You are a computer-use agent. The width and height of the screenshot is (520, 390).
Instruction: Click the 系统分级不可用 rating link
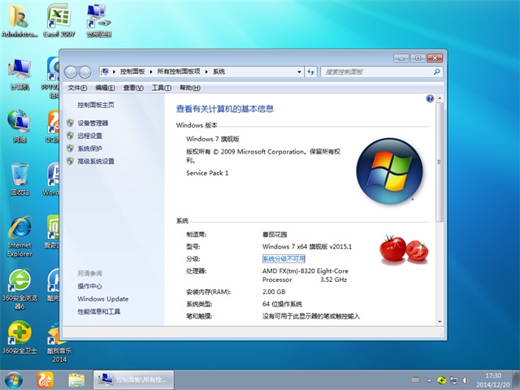(284, 258)
